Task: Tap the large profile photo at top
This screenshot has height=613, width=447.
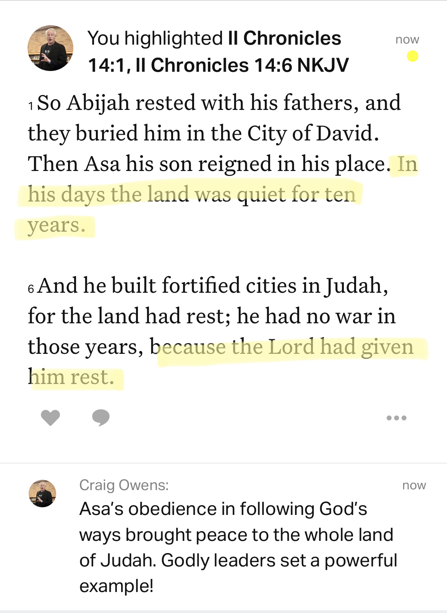Action: [50, 48]
